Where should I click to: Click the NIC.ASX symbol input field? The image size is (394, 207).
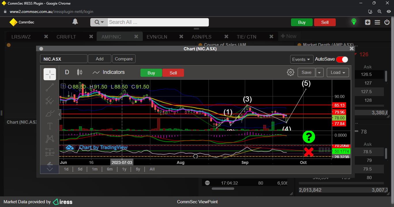63,59
